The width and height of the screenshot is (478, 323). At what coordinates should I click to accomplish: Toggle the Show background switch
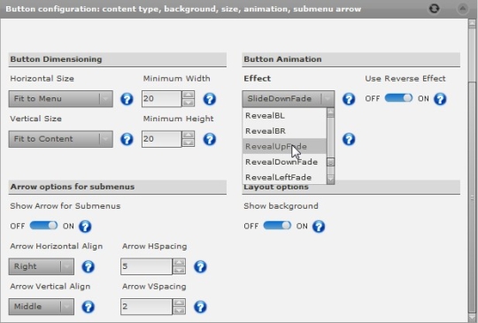click(x=277, y=226)
